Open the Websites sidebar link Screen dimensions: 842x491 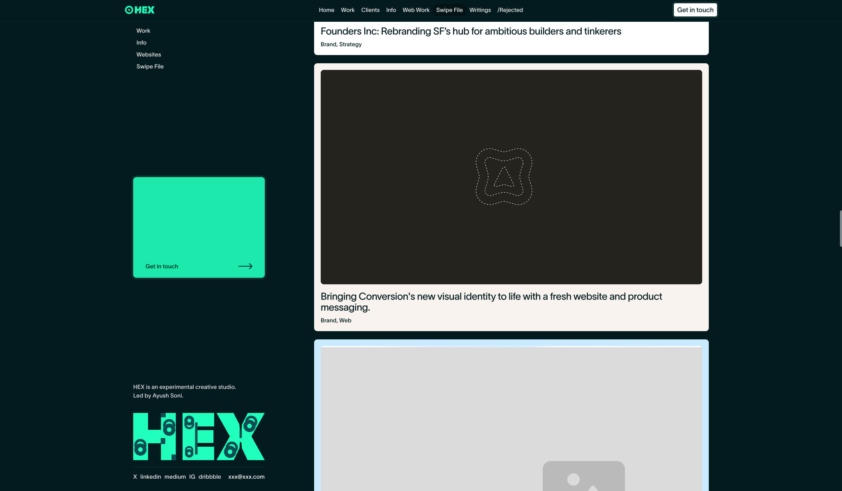pyautogui.click(x=149, y=55)
